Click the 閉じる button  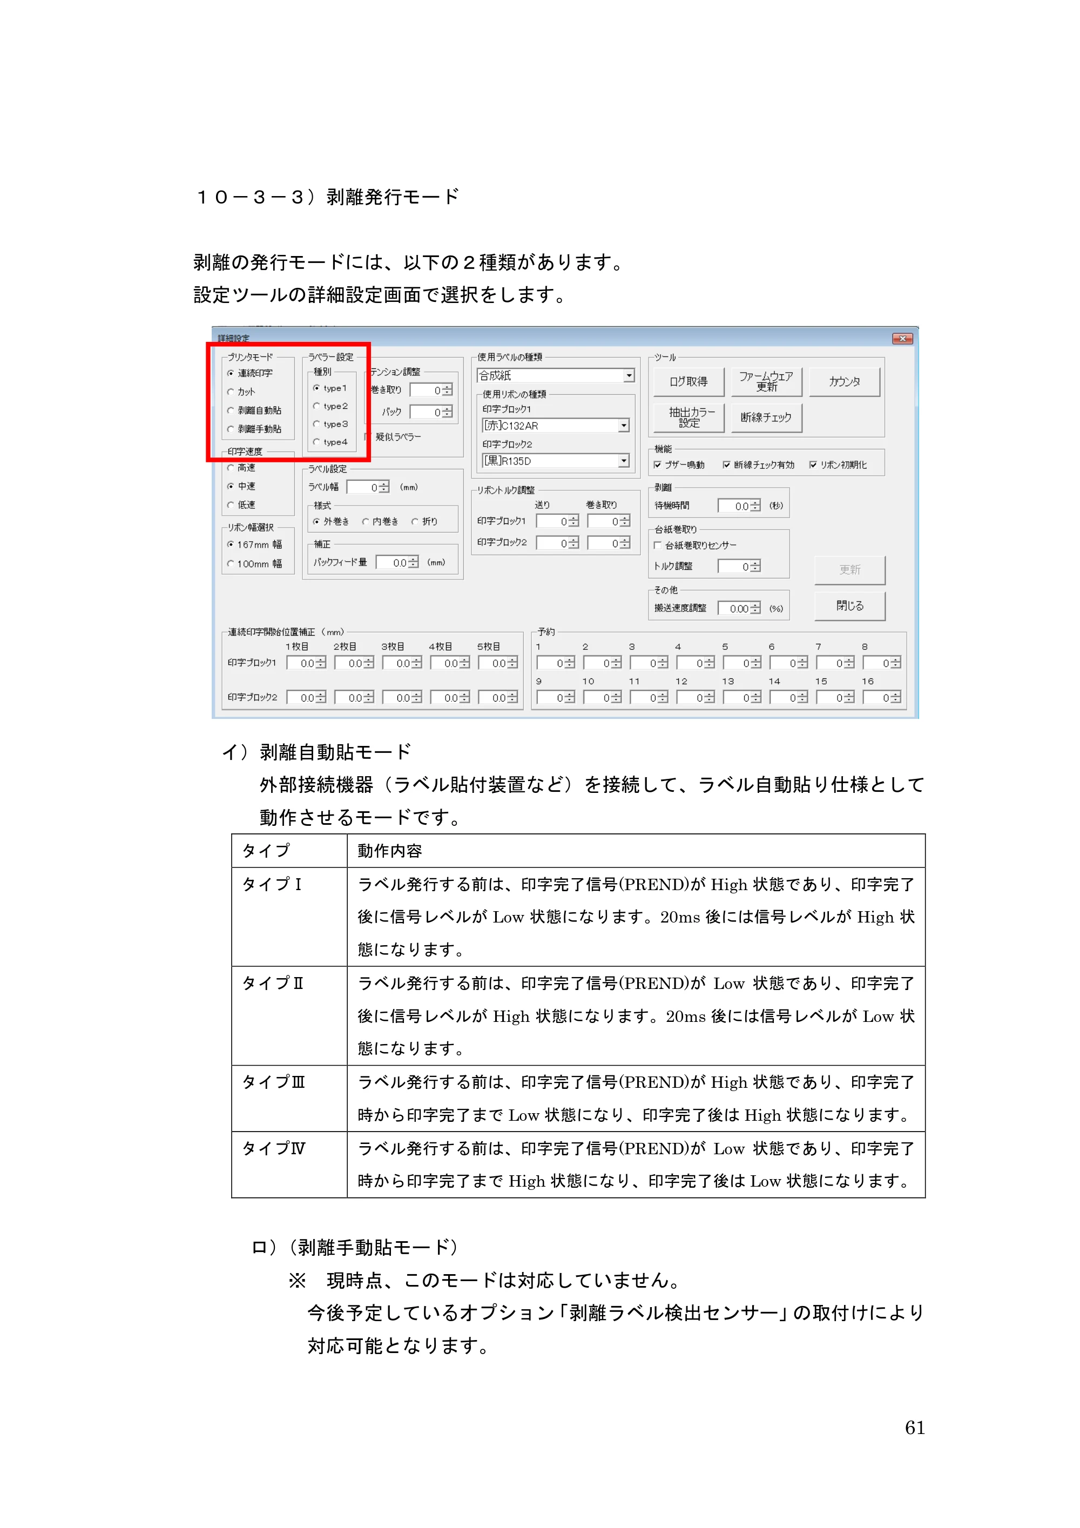(x=850, y=606)
